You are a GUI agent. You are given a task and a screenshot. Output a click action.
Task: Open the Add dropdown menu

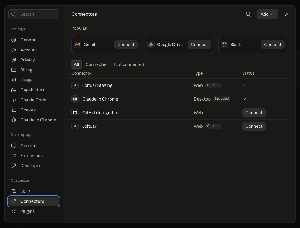[x=267, y=14]
